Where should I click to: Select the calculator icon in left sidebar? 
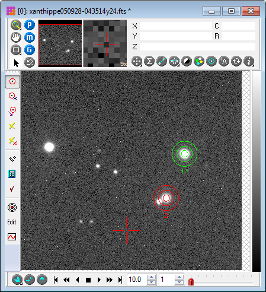[x=12, y=174]
